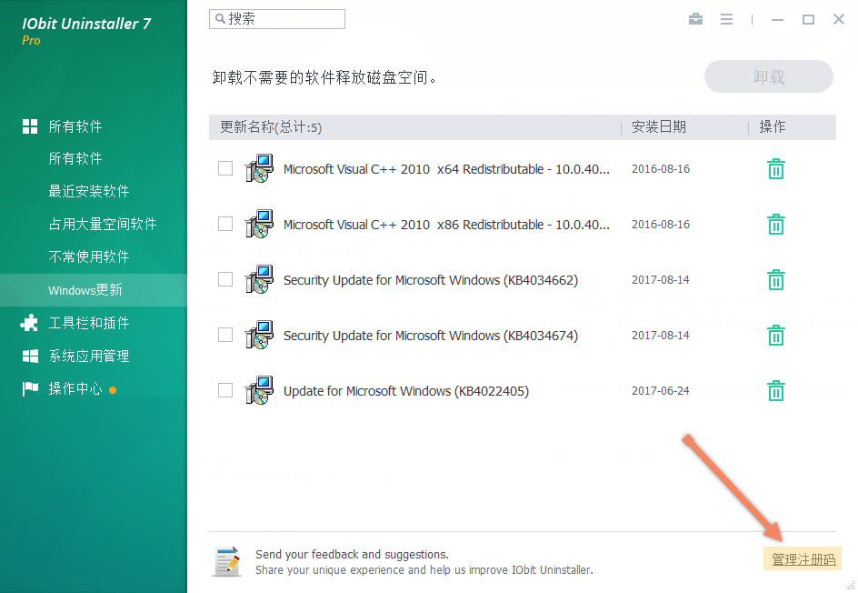Click the 2017-06-24 install date
The image size is (858, 593).
point(661,390)
